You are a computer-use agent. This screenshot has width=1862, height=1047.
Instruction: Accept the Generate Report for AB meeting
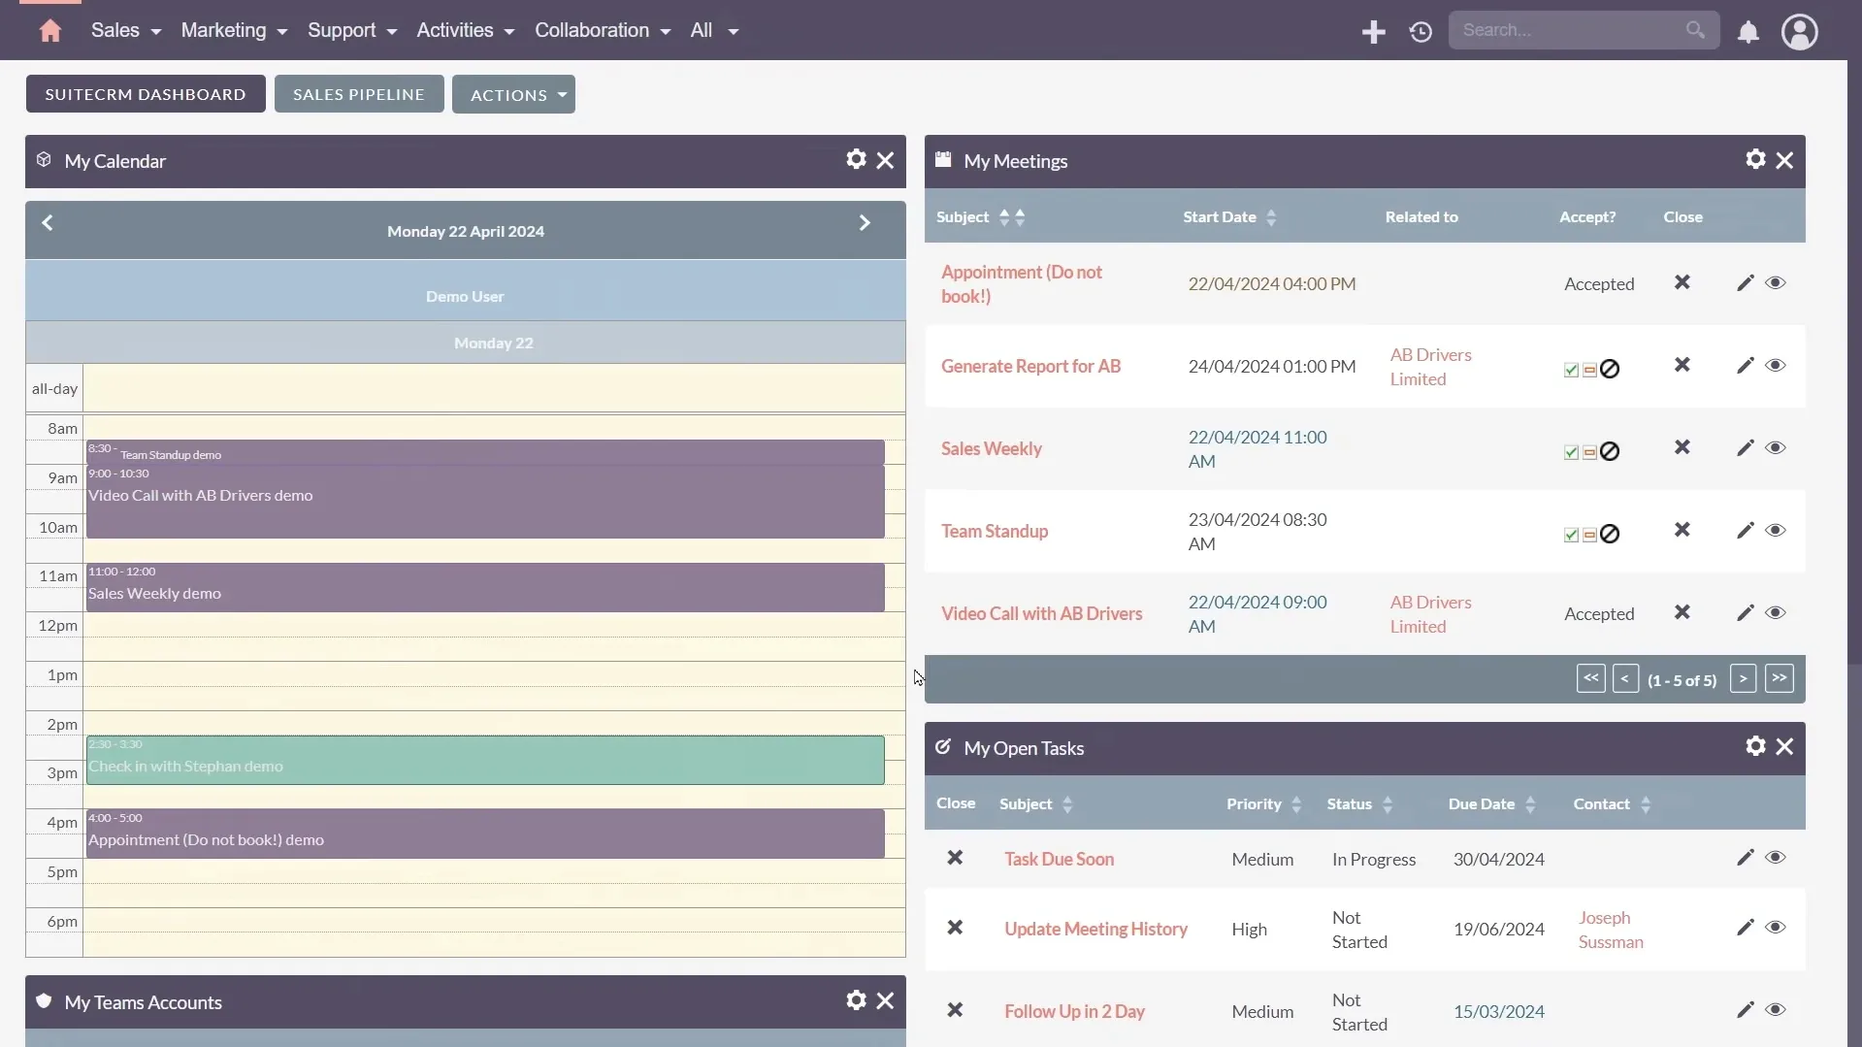coord(1571,370)
